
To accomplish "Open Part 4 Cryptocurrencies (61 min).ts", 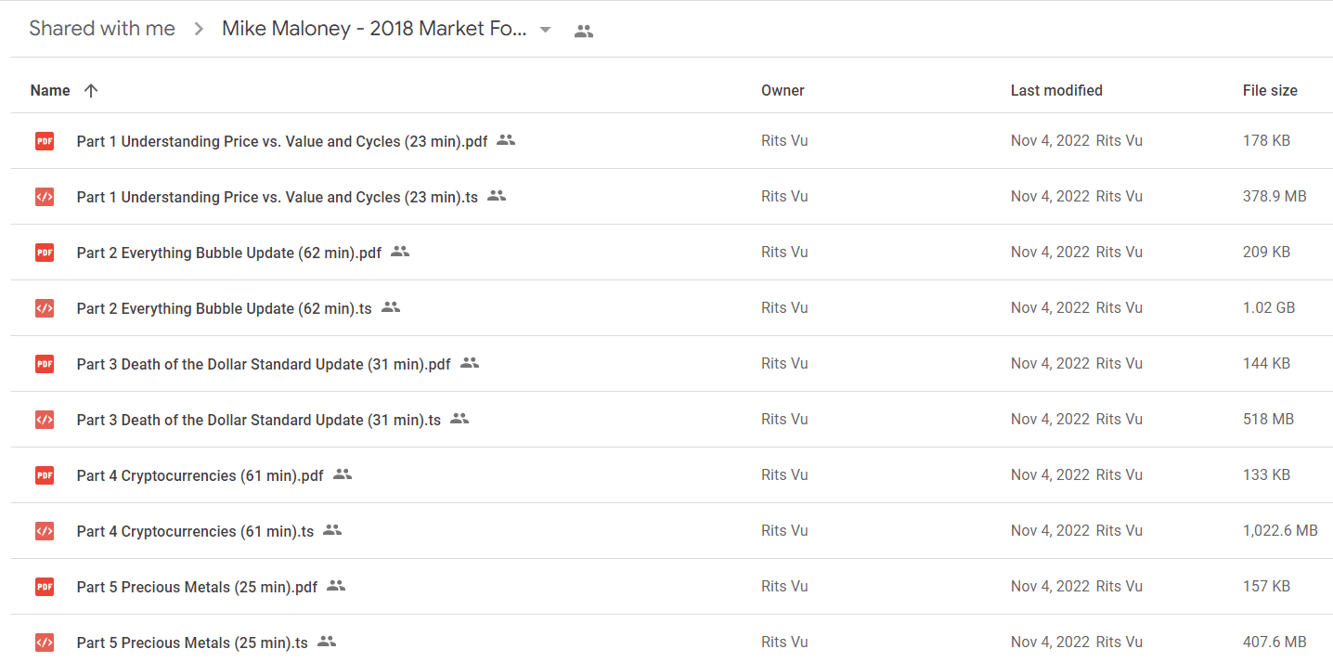I will [196, 531].
